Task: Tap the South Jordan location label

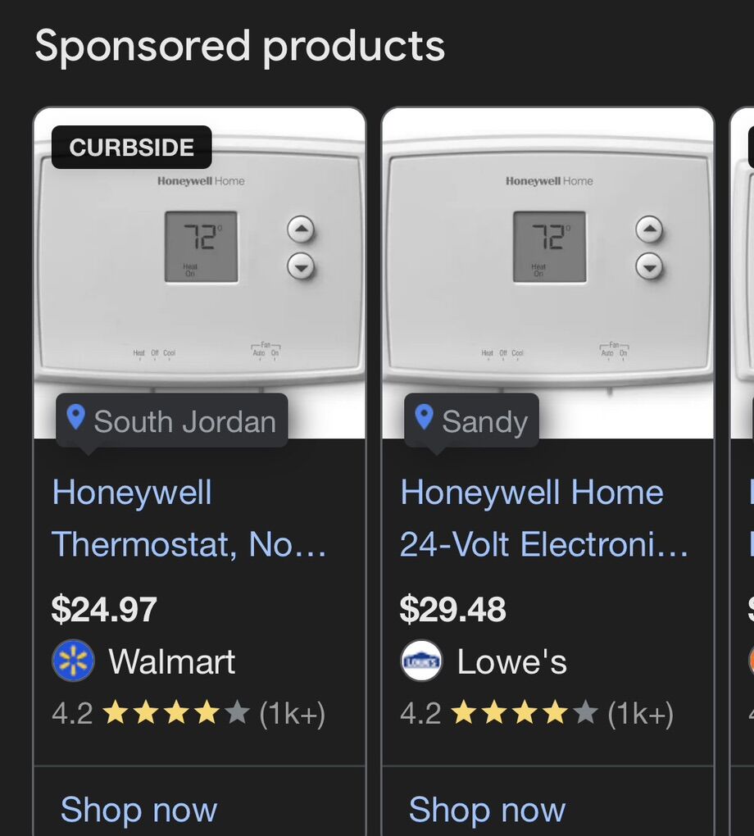Action: (184, 421)
